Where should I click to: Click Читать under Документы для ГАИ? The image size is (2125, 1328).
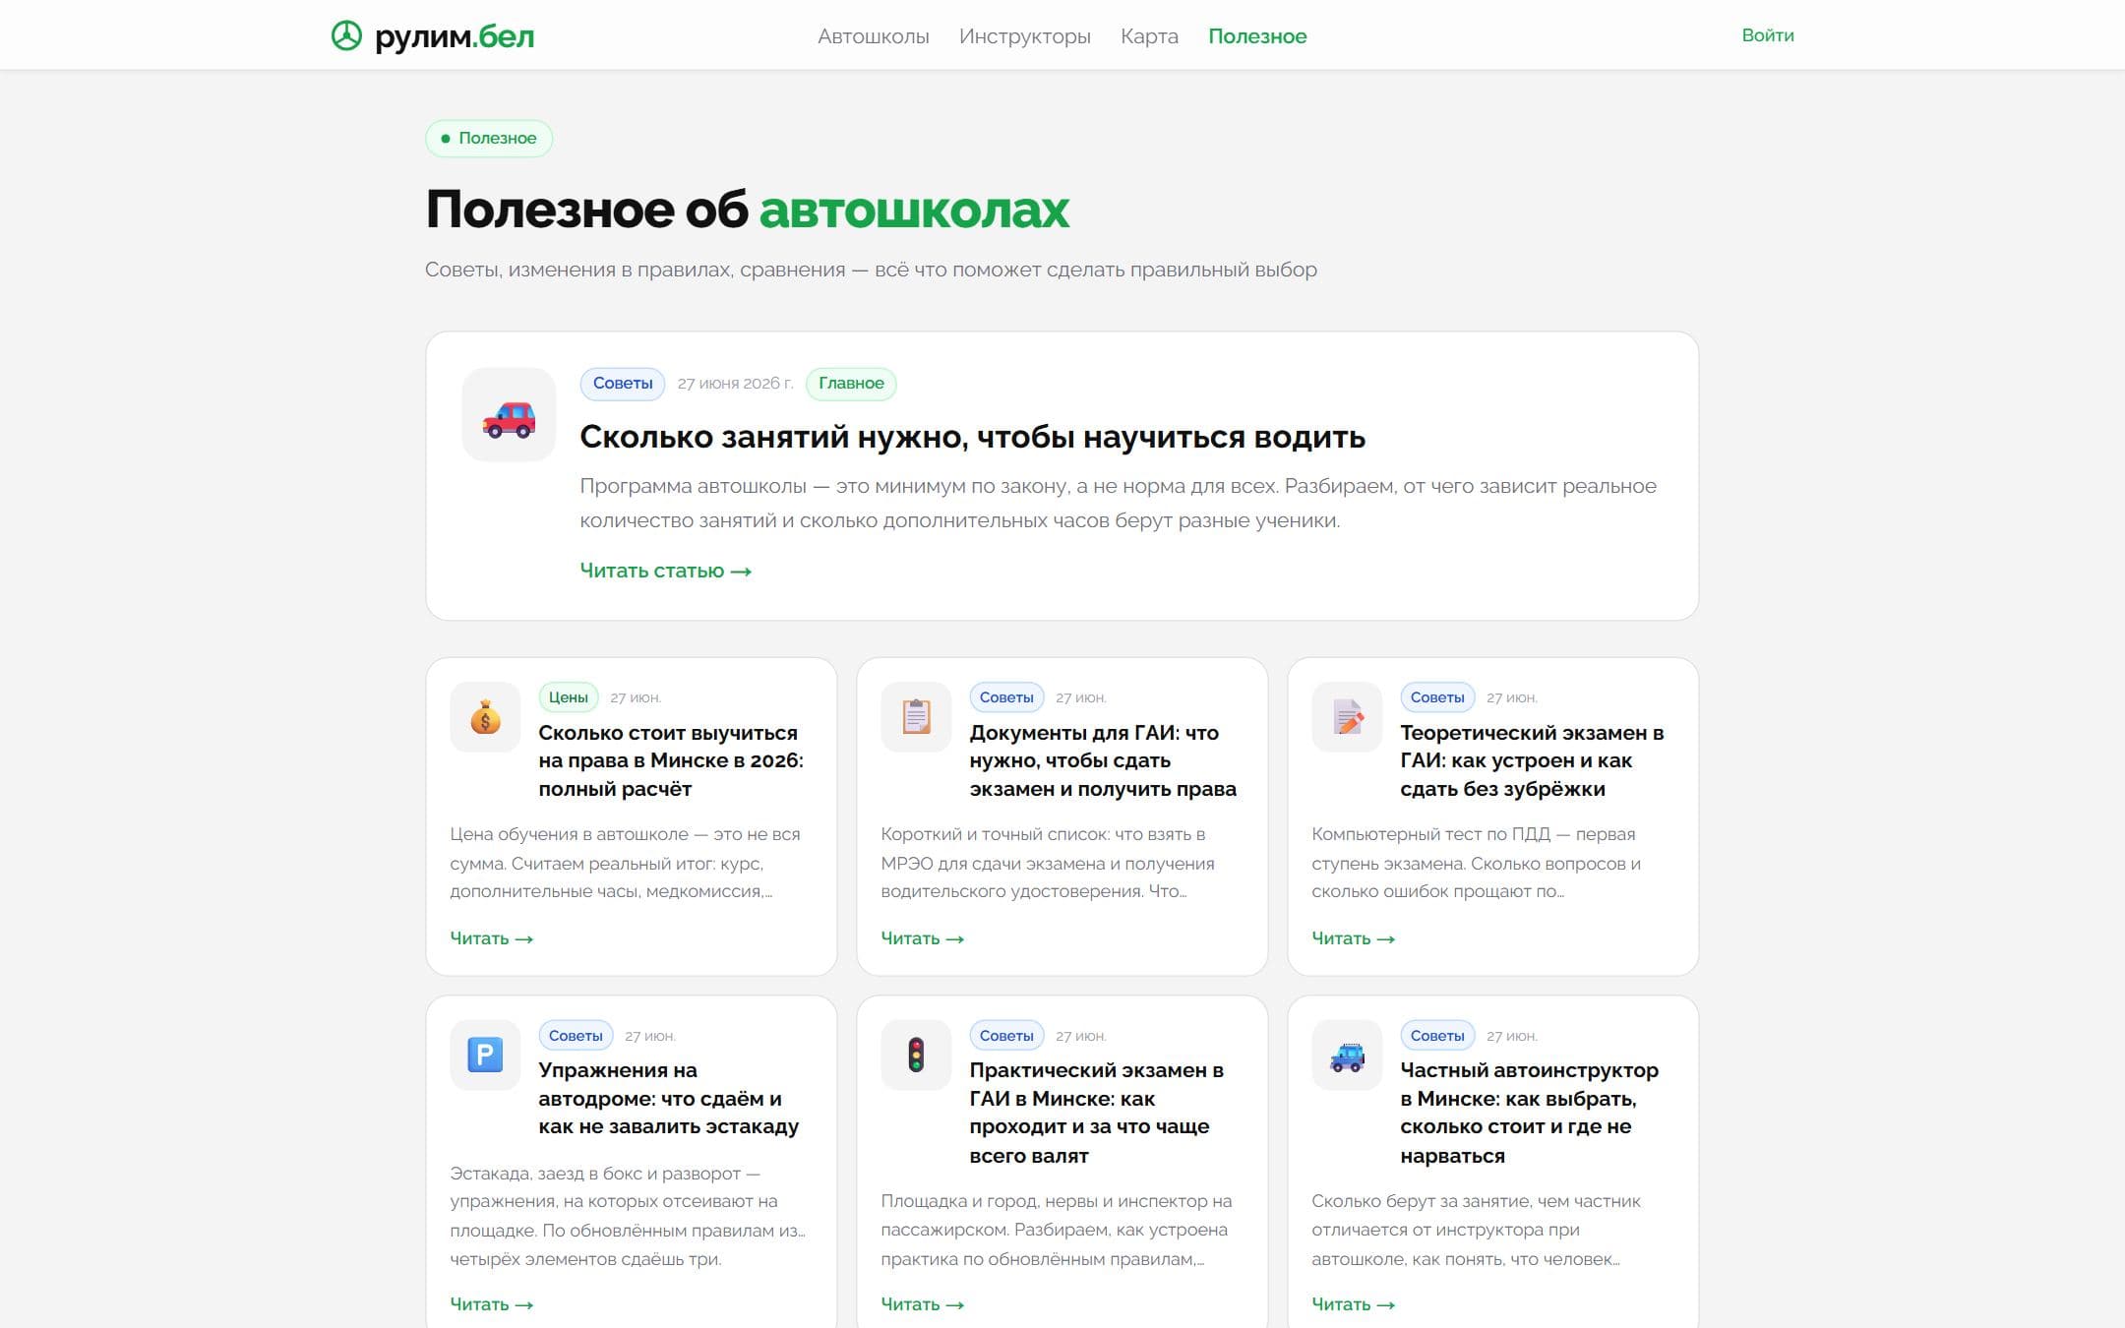click(x=922, y=938)
